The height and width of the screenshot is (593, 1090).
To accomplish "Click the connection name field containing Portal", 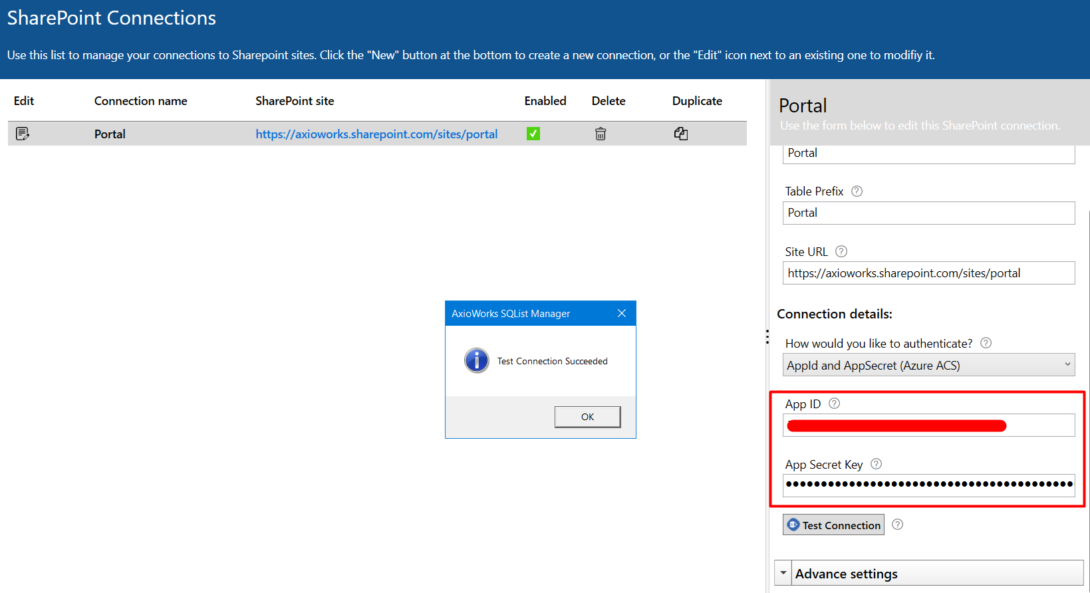I will pyautogui.click(x=929, y=154).
